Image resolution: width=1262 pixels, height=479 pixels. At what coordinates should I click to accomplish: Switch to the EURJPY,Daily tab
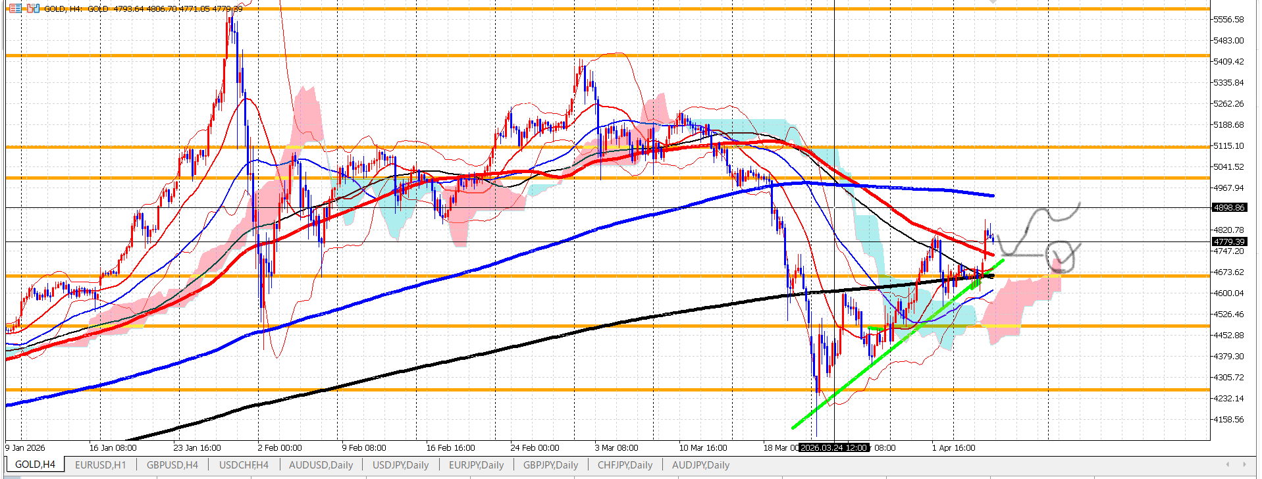pyautogui.click(x=476, y=465)
